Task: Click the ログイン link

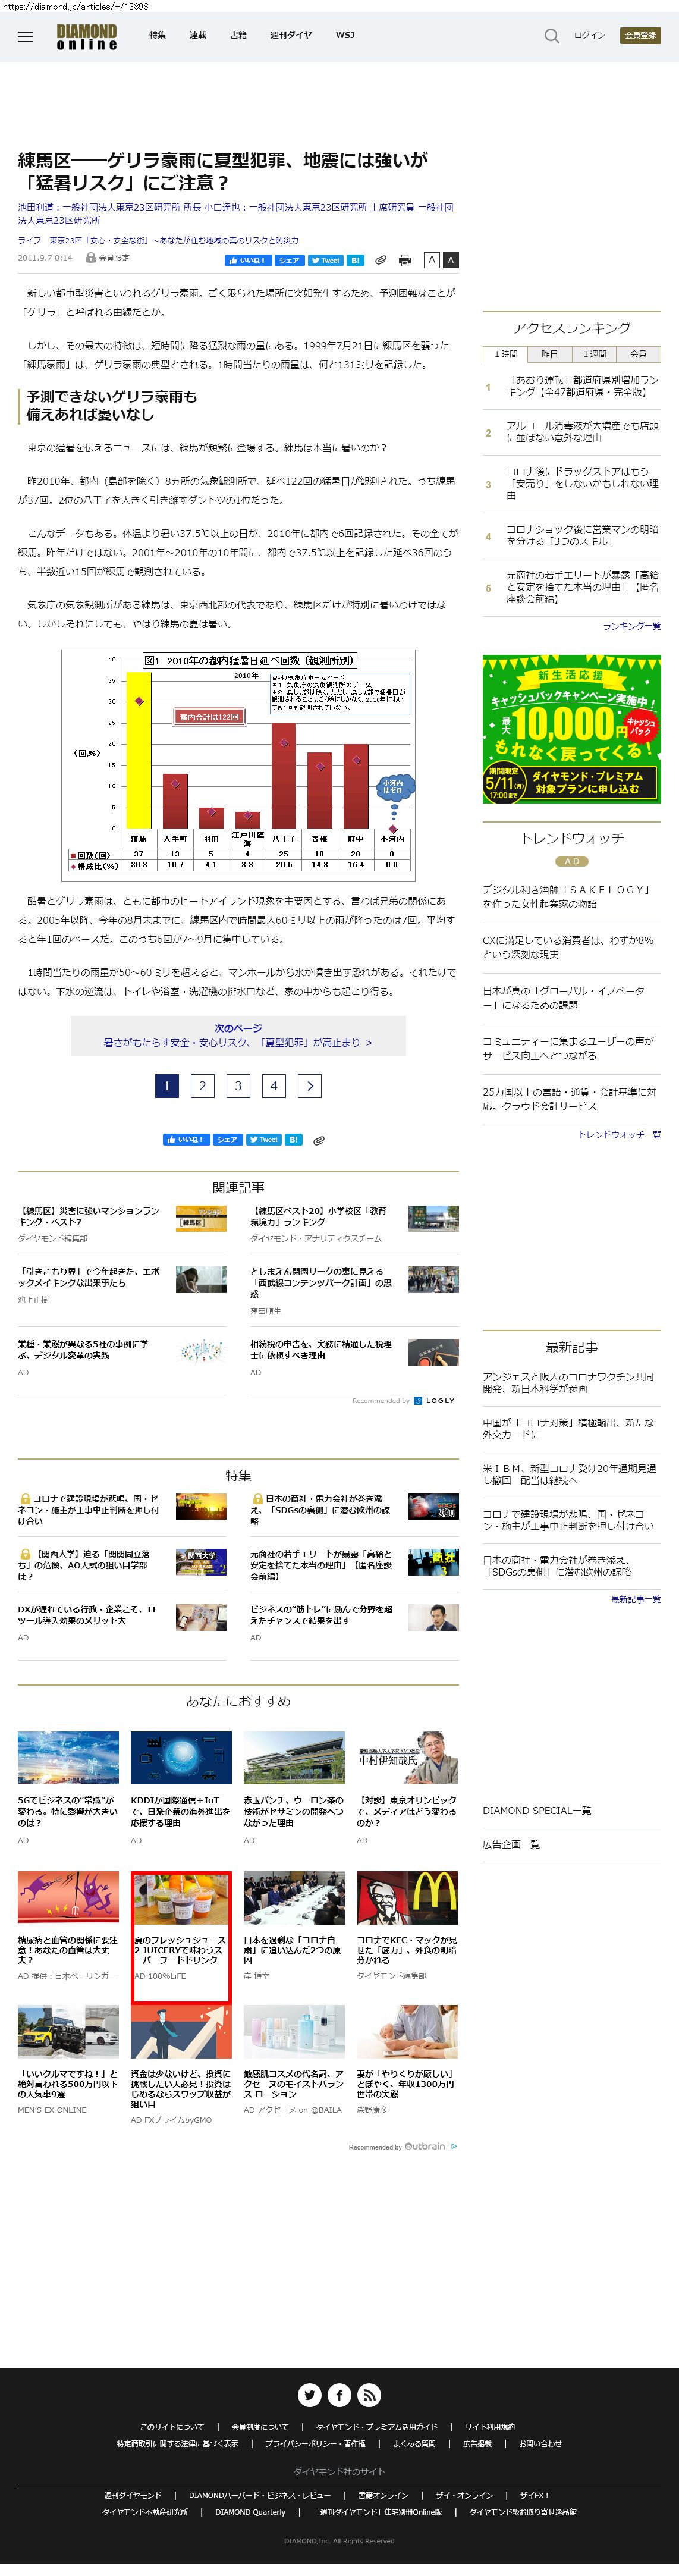Action: tap(589, 35)
